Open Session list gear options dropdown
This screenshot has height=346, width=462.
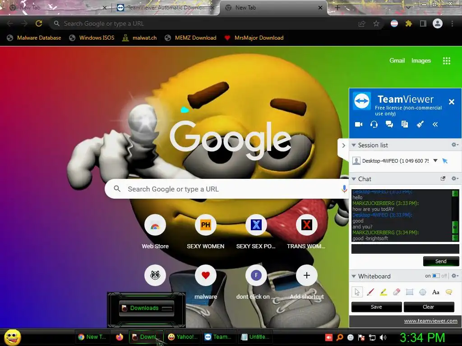coord(455,145)
